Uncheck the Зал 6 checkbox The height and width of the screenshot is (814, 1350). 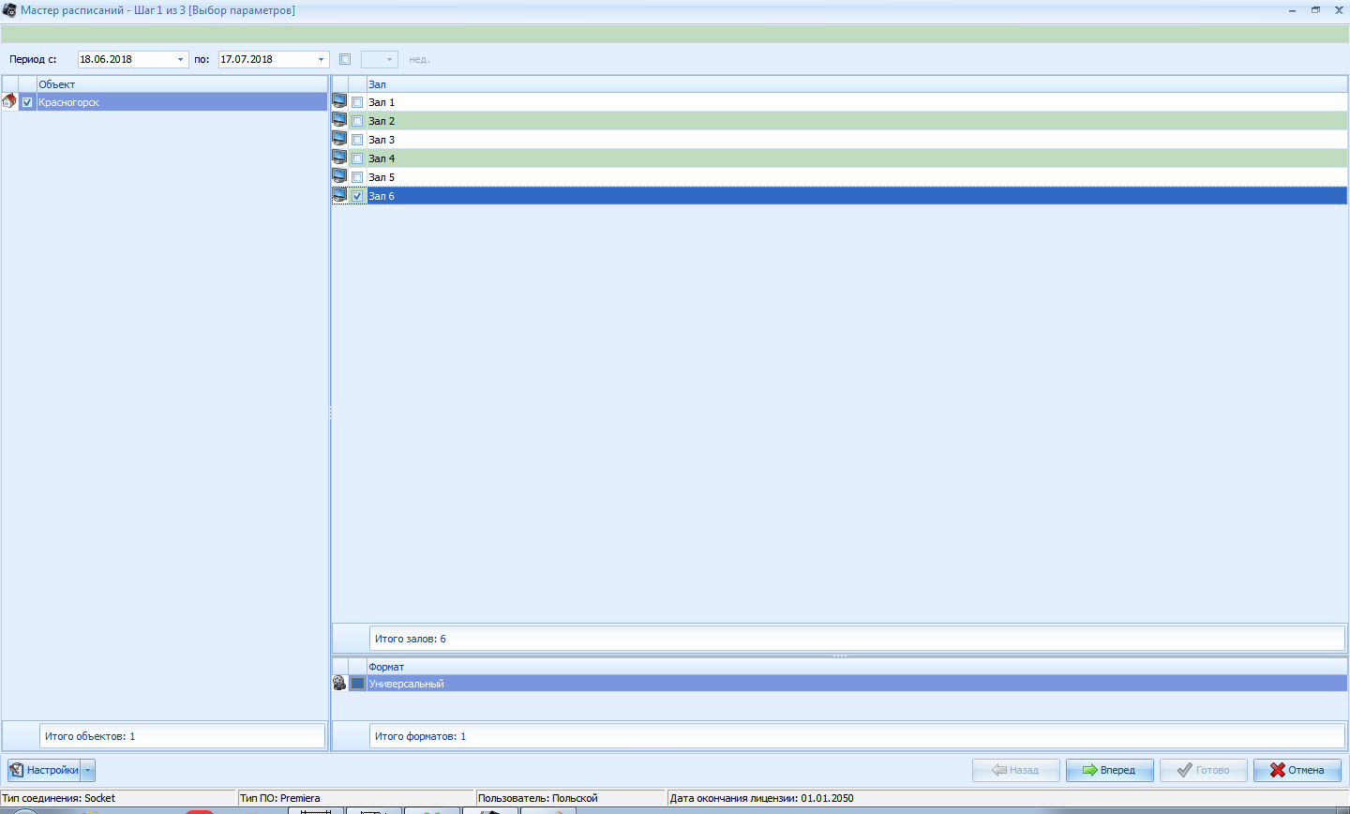click(357, 196)
